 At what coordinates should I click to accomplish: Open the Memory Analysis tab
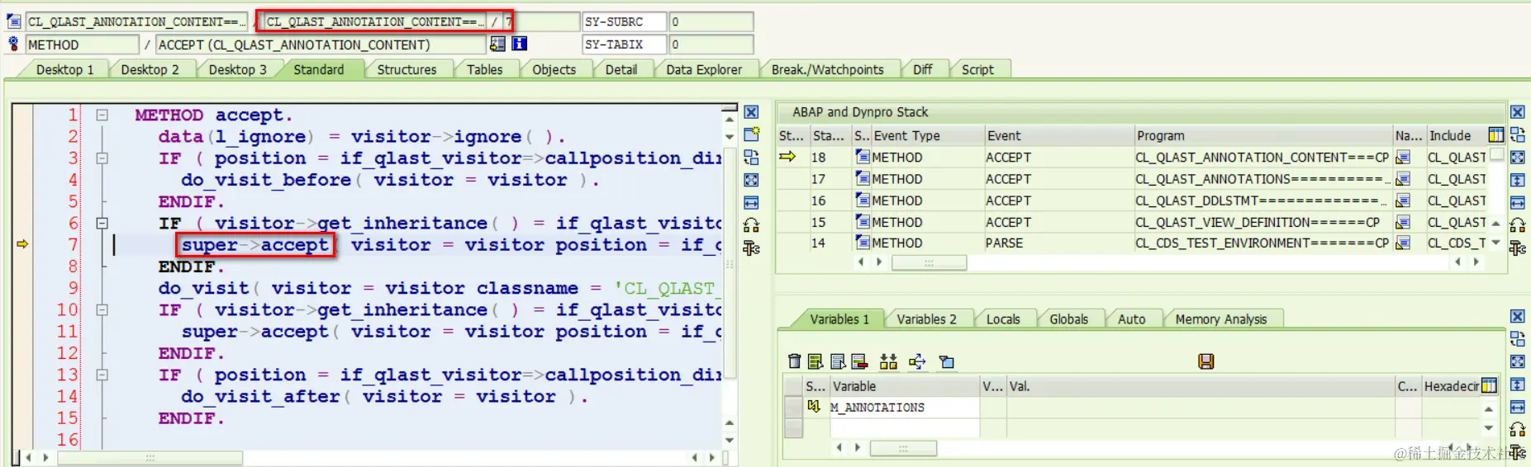[x=1220, y=319]
